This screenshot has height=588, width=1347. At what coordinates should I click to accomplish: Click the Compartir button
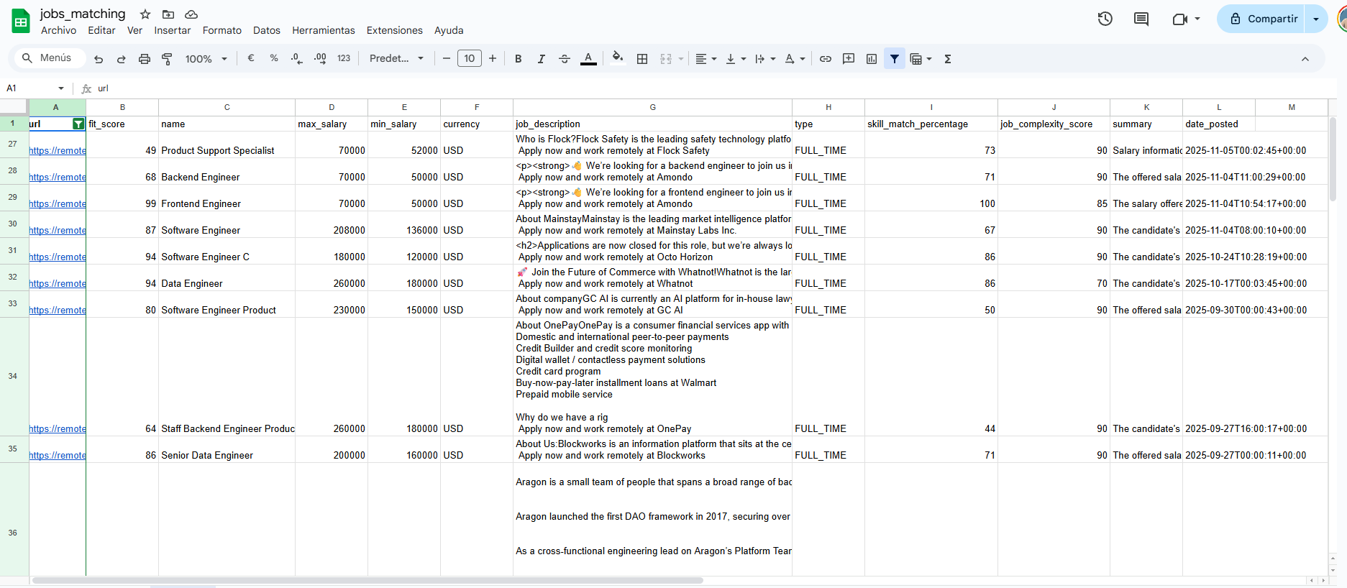[1261, 19]
